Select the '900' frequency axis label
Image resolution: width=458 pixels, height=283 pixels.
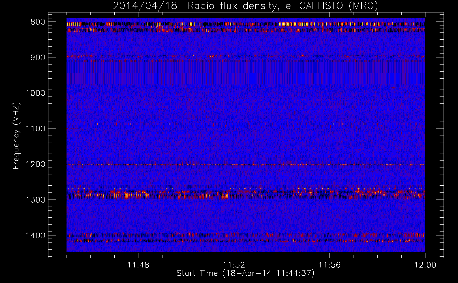[38, 57]
